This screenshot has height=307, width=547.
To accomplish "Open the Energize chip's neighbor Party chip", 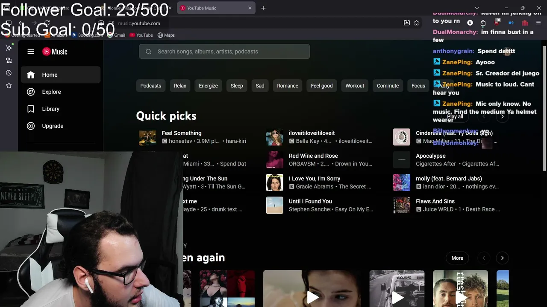I will click(x=444, y=86).
